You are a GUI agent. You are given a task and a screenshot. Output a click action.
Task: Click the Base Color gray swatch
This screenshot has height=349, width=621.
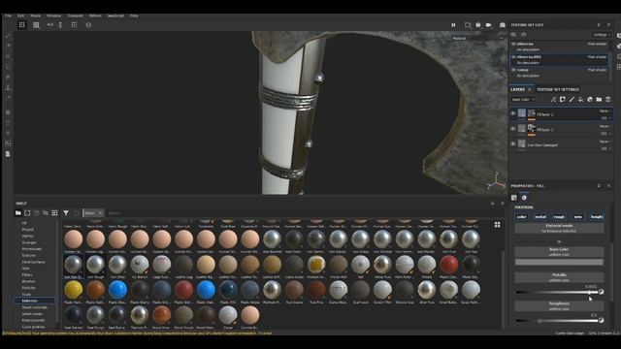[x=559, y=262]
